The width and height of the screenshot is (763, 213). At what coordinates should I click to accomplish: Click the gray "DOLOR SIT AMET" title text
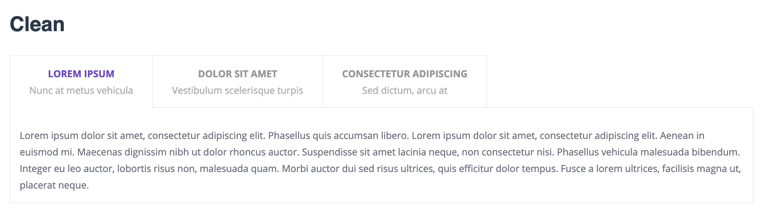pos(237,74)
